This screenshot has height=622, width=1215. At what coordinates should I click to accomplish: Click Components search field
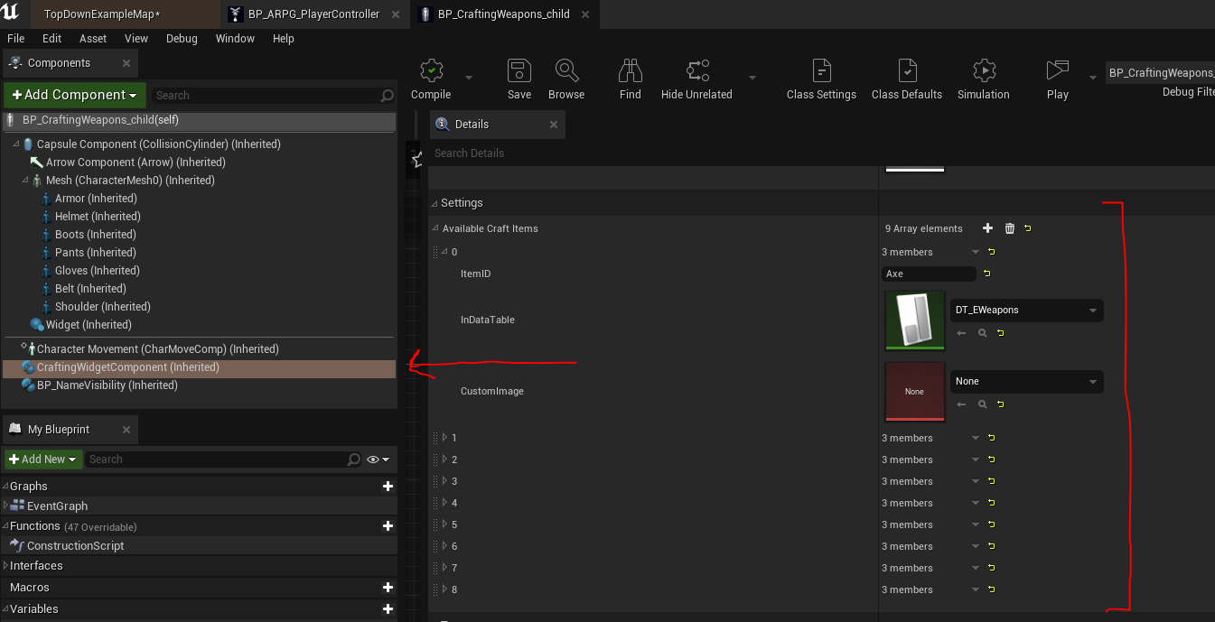point(274,95)
